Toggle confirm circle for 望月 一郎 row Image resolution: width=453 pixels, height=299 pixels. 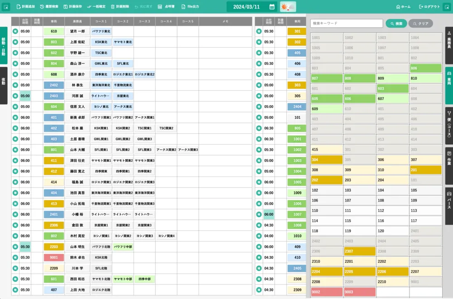tap(15, 31)
